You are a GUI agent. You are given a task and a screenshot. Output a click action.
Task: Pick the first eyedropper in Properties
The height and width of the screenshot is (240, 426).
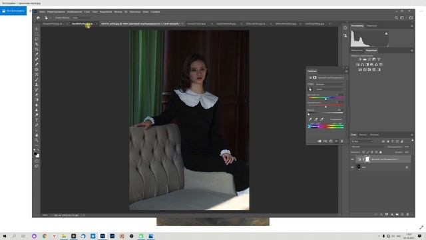[310, 119]
